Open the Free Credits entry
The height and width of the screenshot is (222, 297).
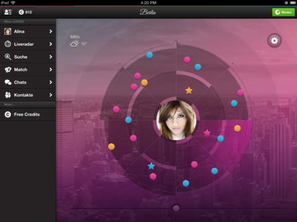point(28,115)
